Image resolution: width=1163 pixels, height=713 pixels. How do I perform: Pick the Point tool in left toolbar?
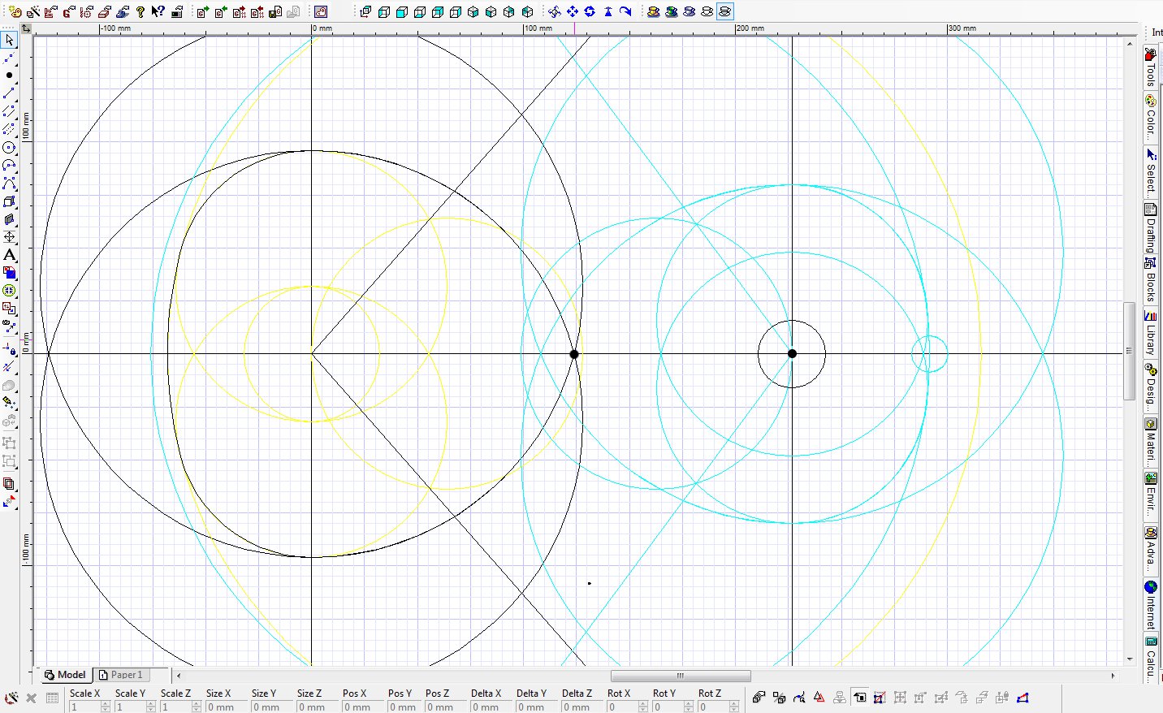click(x=9, y=76)
